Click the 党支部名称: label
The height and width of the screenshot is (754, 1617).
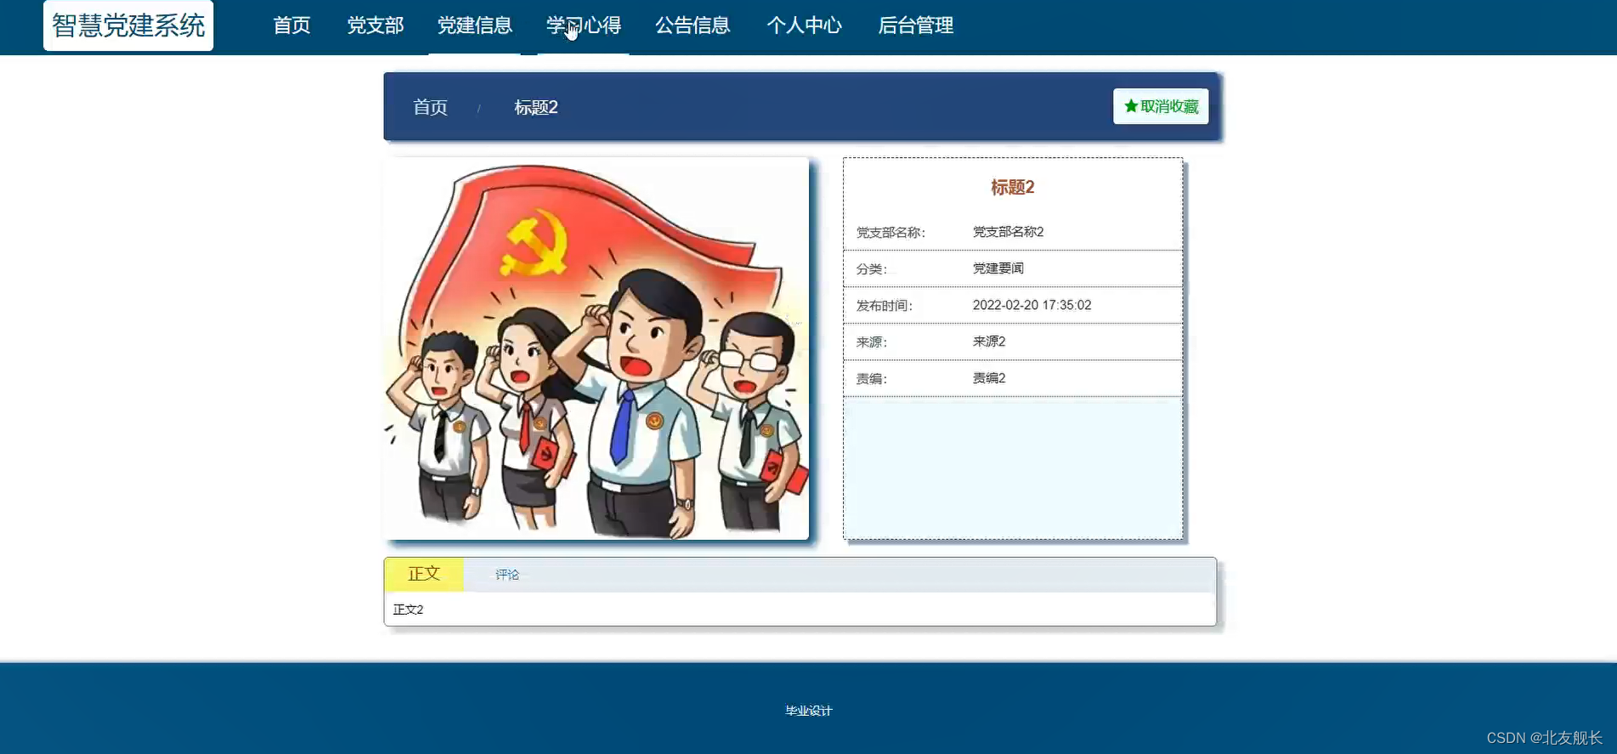pyautogui.click(x=890, y=233)
